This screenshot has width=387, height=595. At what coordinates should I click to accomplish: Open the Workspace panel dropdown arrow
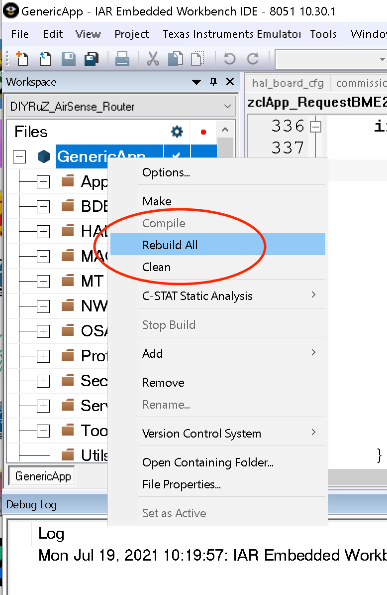point(196,82)
